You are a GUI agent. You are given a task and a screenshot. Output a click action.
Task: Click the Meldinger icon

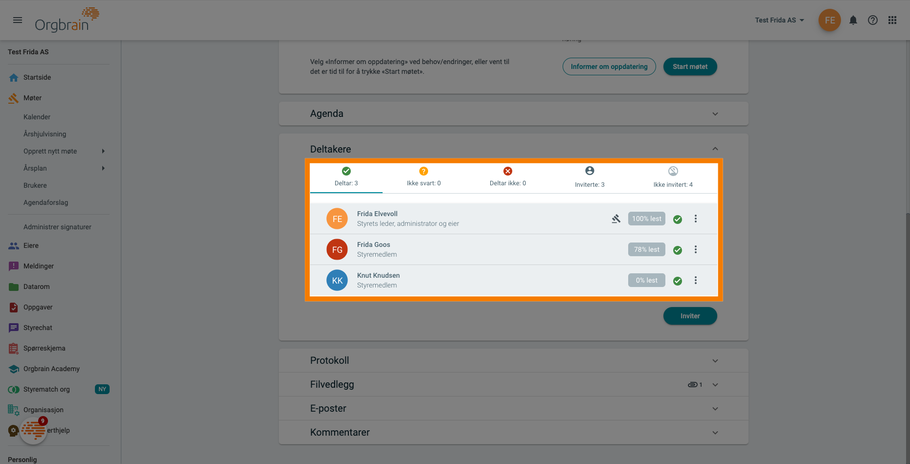[x=14, y=266]
